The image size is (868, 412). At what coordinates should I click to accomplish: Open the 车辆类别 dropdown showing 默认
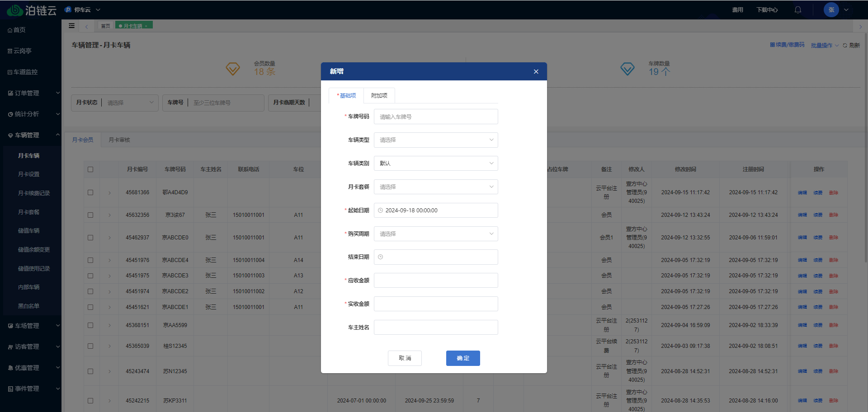[436, 164]
